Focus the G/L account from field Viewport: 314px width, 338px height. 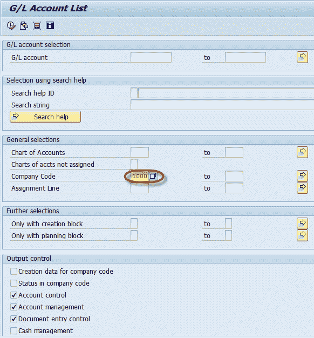(x=151, y=57)
